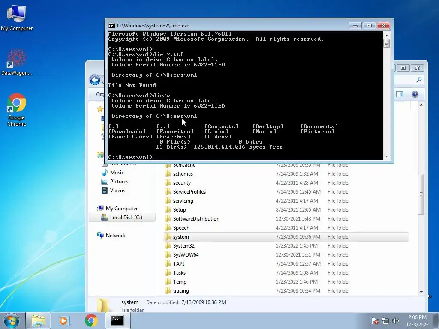Select Music in the Explorer navigation pane
439x329 pixels.
(x=117, y=173)
